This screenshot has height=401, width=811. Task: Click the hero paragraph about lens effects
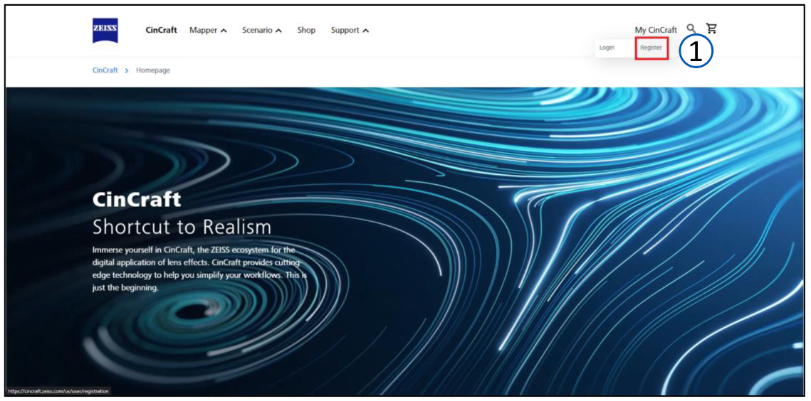click(199, 269)
